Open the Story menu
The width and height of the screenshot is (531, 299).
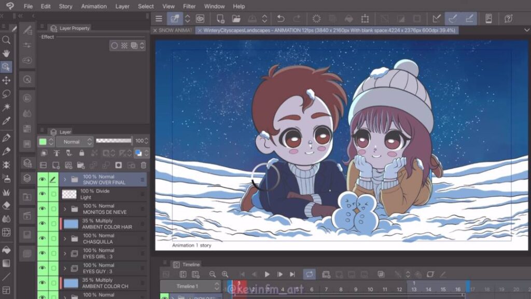[65, 6]
